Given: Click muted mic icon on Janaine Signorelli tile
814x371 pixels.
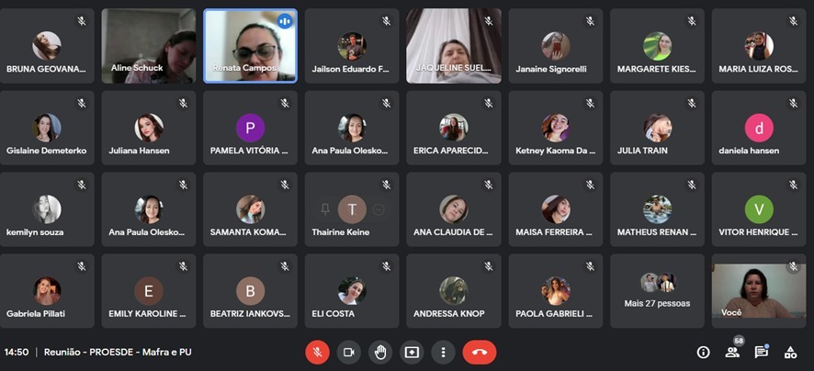Looking at the screenshot, I should point(590,21).
